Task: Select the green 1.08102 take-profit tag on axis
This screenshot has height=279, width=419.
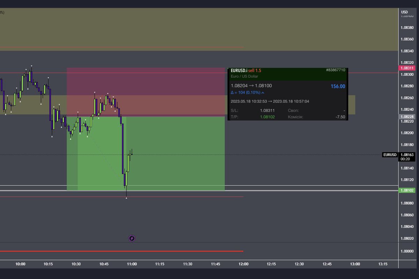Action: click(406, 190)
